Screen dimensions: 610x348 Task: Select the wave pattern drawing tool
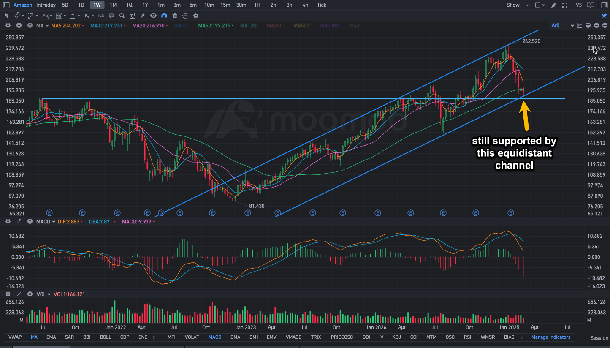(x=45, y=16)
